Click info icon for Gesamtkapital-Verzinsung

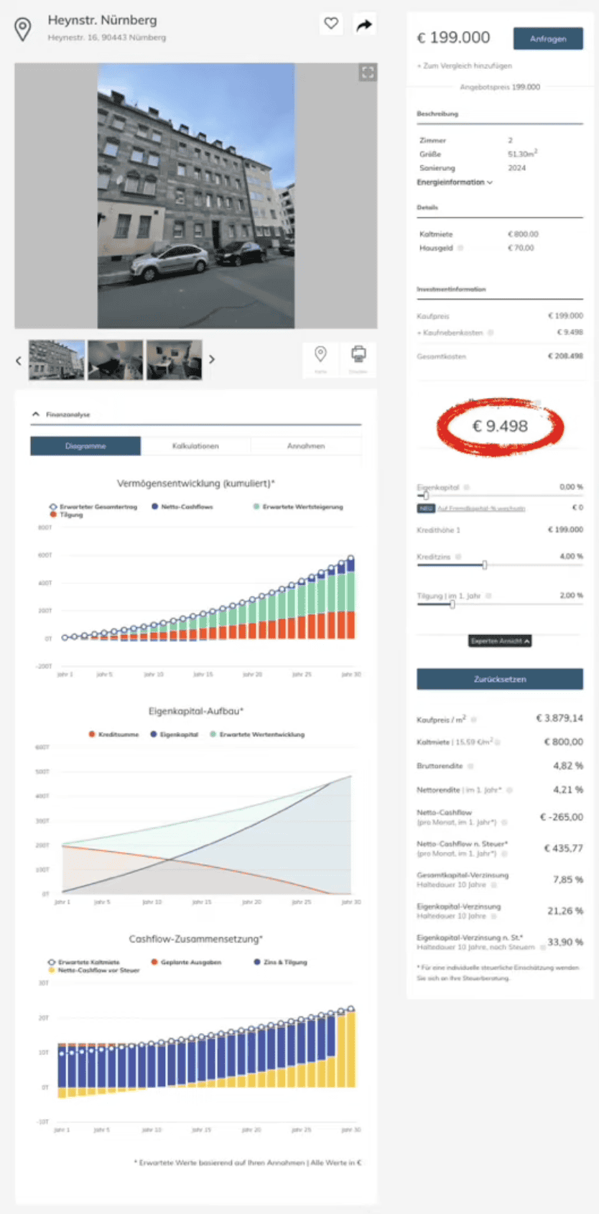(494, 885)
